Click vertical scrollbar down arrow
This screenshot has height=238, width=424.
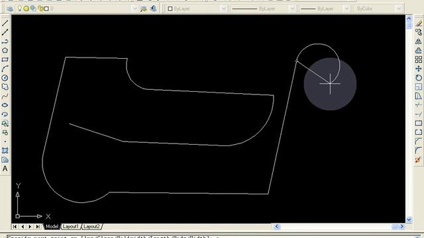click(x=409, y=219)
